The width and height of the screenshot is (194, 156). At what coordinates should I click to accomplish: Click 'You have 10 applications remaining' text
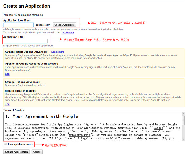[x=23, y=15]
